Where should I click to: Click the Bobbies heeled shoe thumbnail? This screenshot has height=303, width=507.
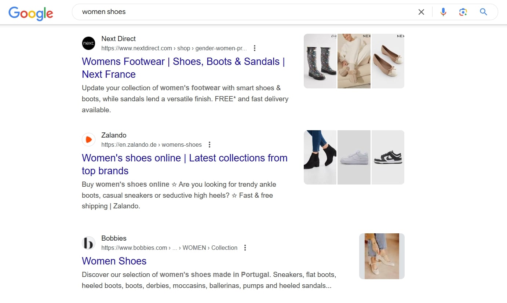(382, 256)
